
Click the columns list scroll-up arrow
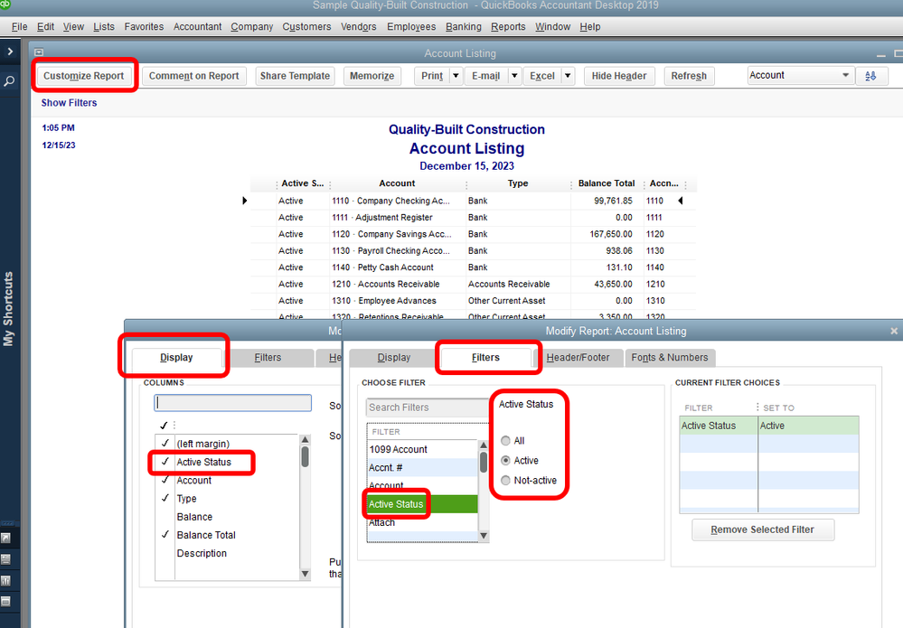pyautogui.click(x=306, y=440)
